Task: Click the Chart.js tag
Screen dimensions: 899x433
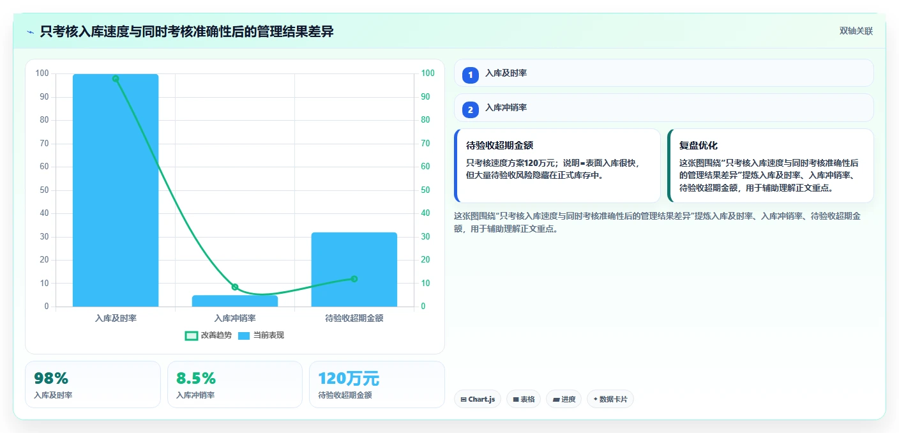Action: tap(478, 399)
